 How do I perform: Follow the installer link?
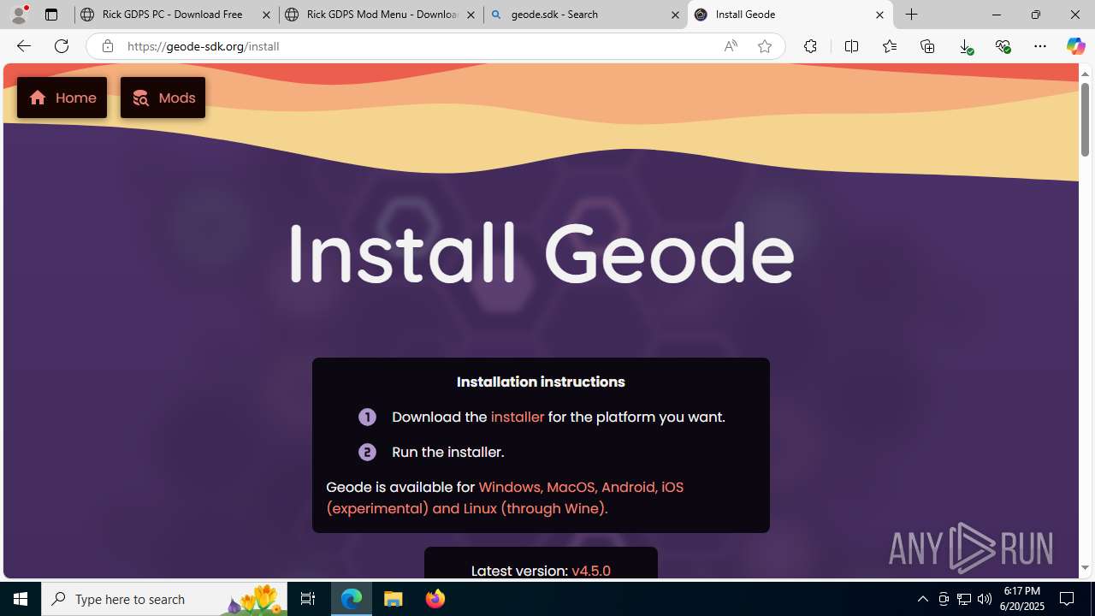tap(517, 417)
